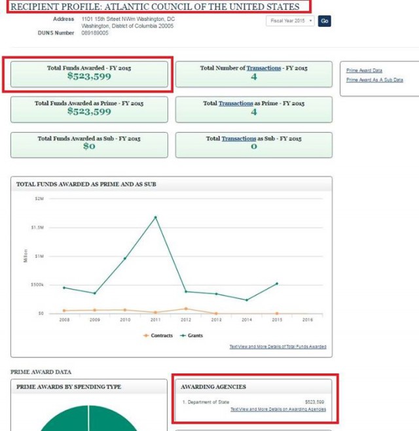Viewport: 419px width, 431px height.
Task: Click the $1.5M y-axis label
Action: (x=37, y=228)
